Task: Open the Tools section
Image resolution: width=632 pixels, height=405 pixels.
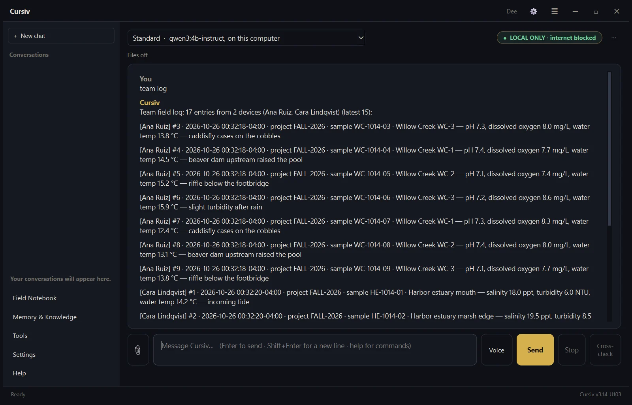Action: (20, 336)
